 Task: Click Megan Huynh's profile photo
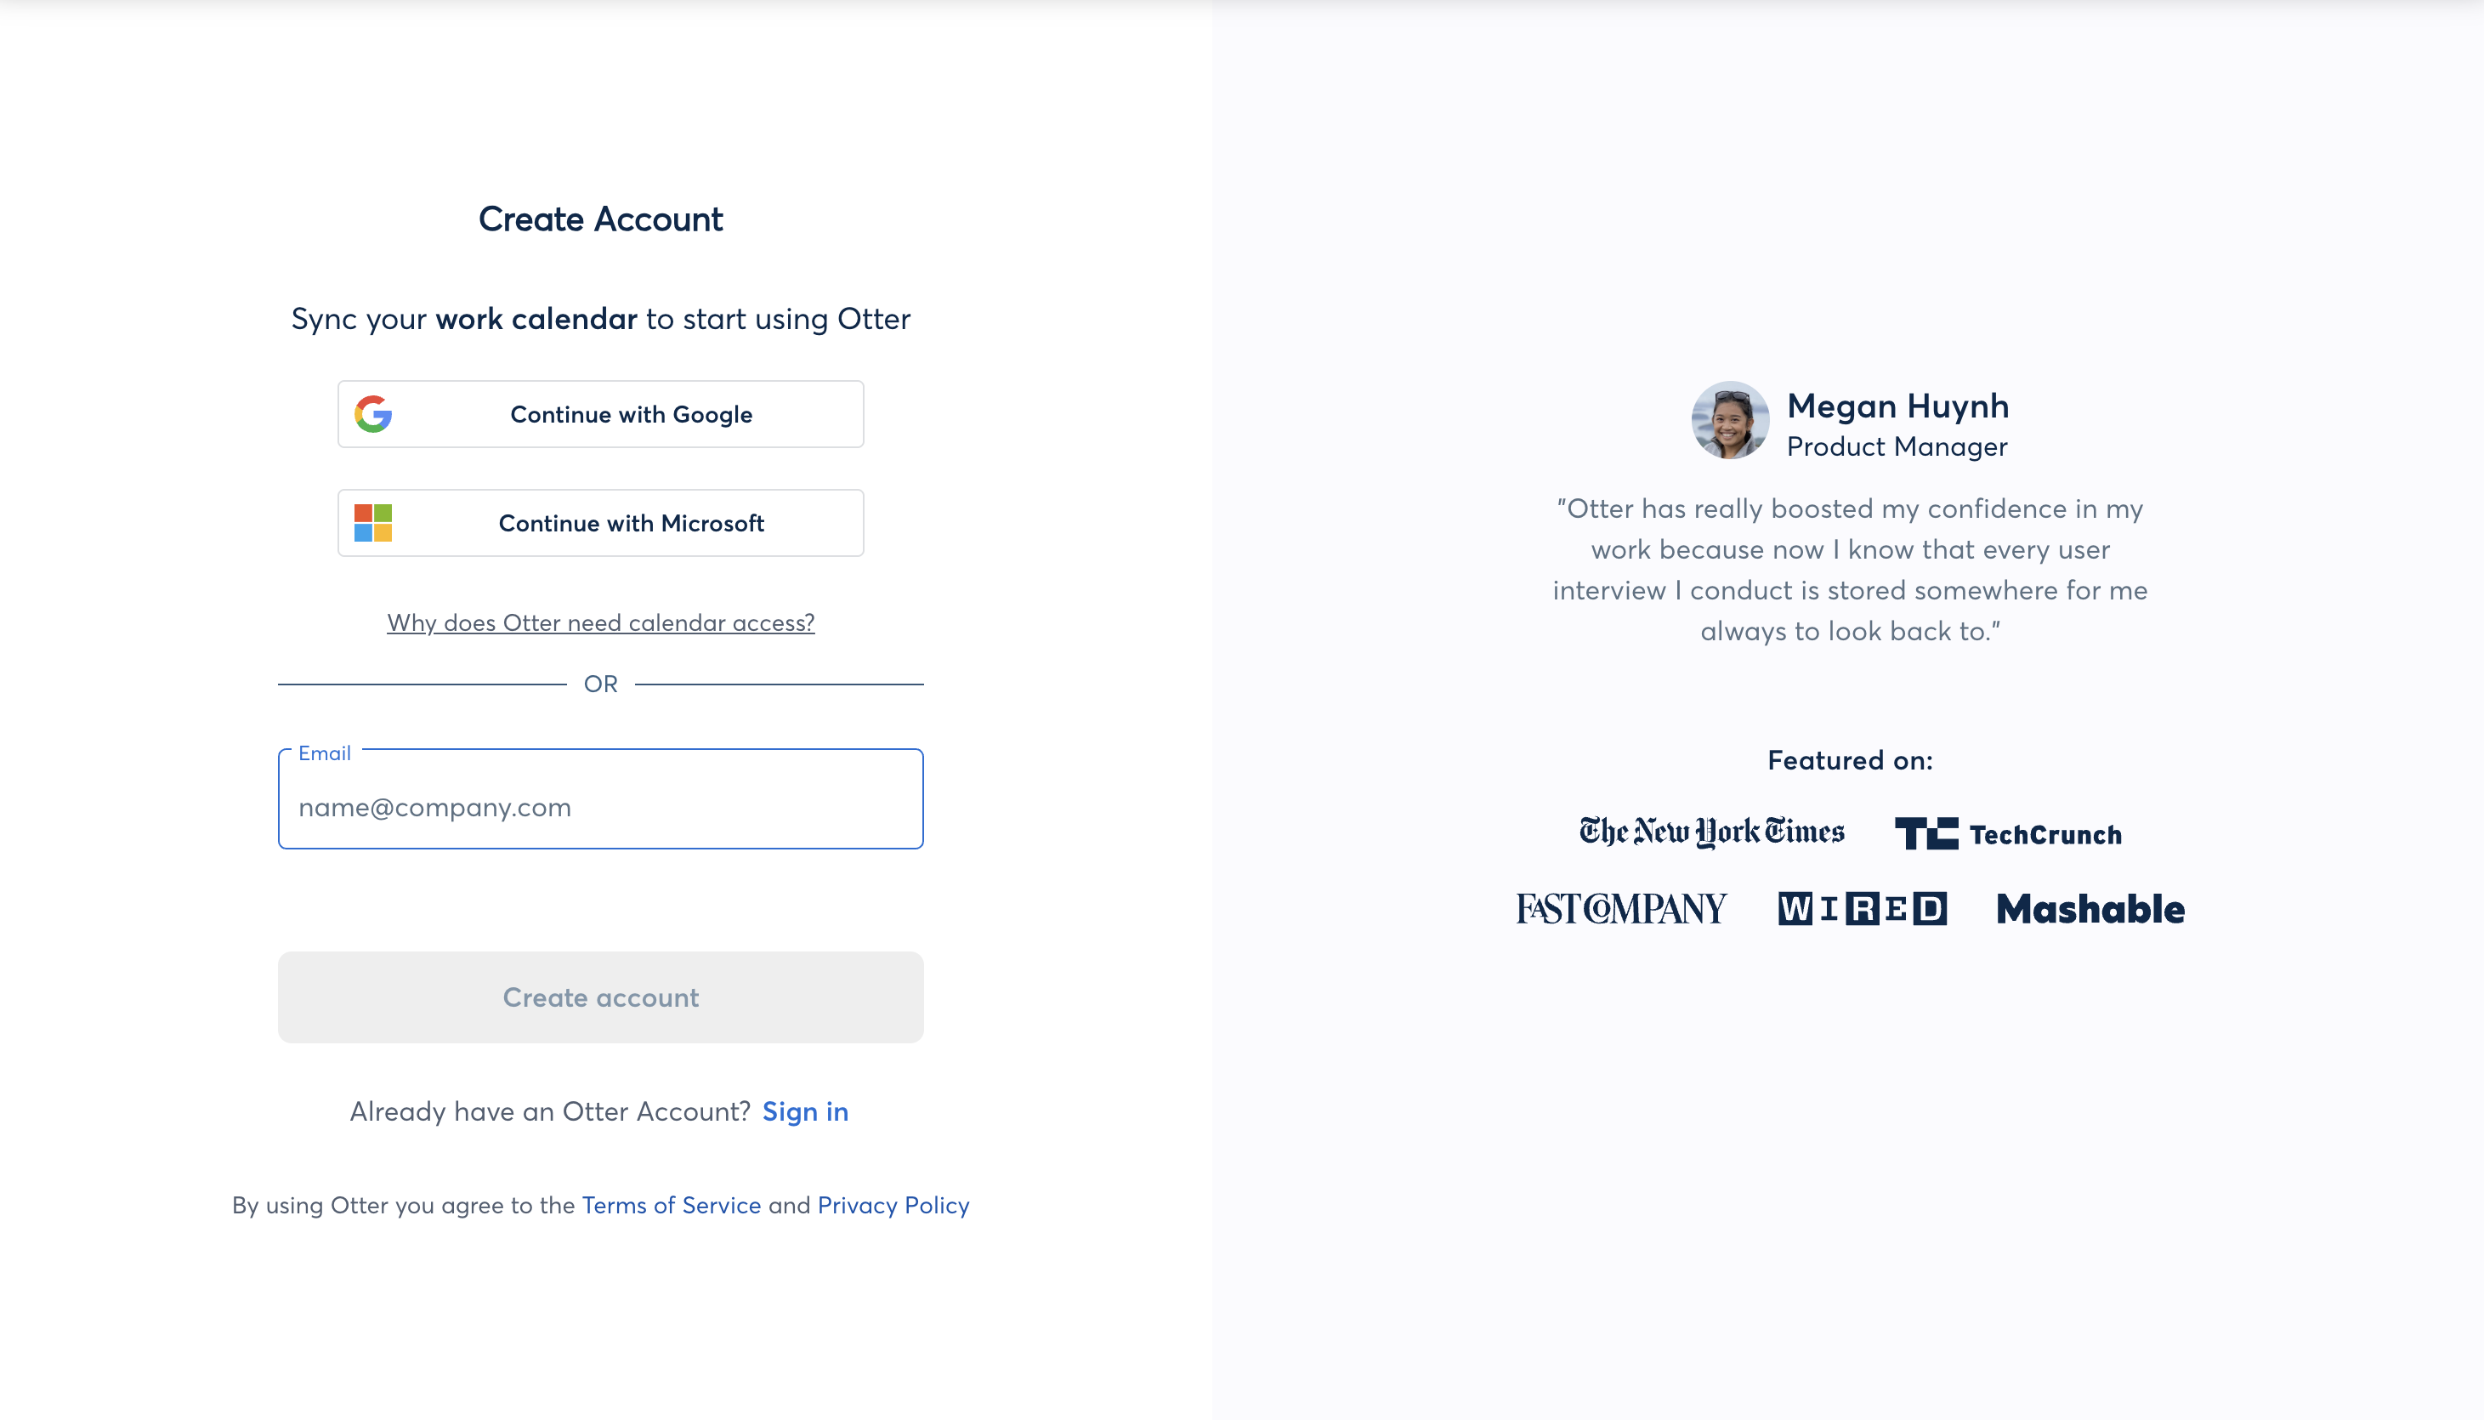[1729, 420]
